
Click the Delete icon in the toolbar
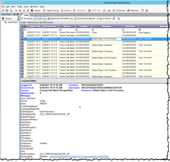point(28,10)
